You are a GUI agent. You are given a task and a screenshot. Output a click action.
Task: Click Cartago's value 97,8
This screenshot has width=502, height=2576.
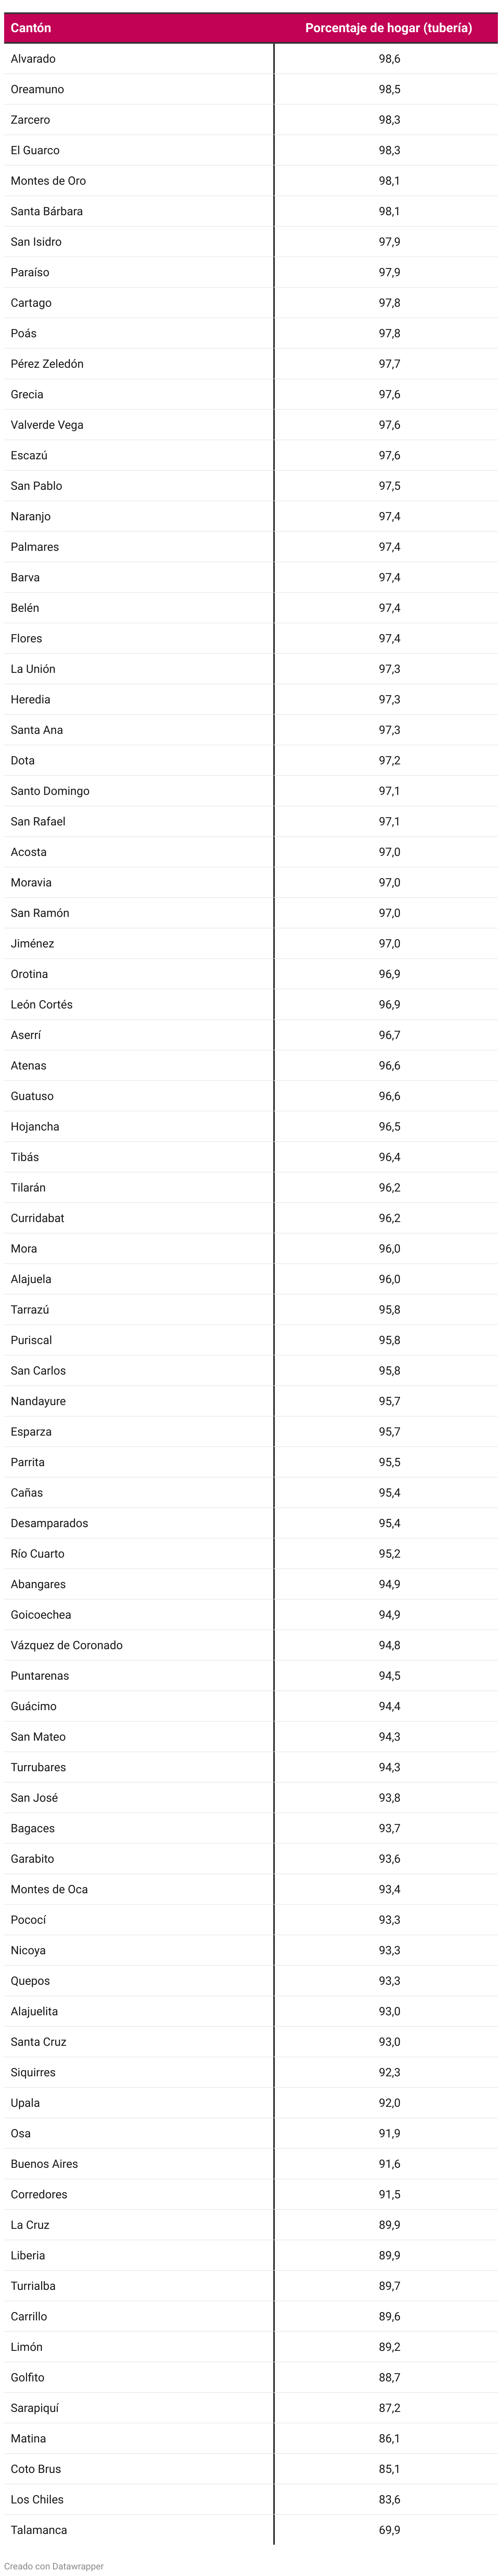389,303
